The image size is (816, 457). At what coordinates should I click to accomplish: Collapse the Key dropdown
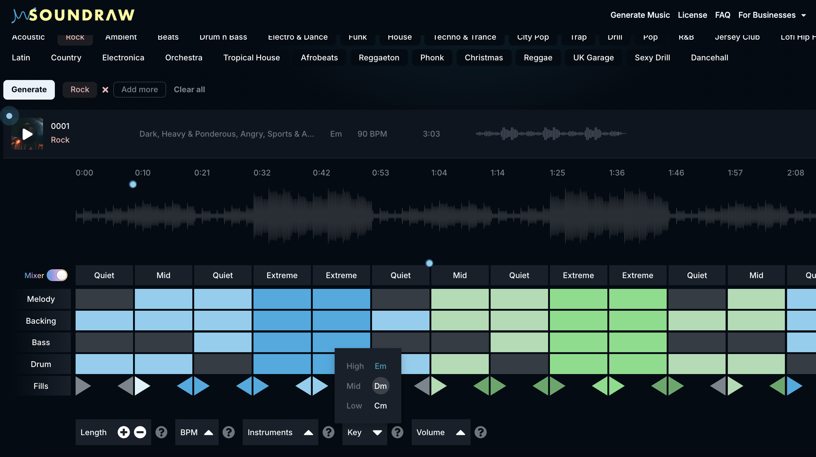[377, 432]
